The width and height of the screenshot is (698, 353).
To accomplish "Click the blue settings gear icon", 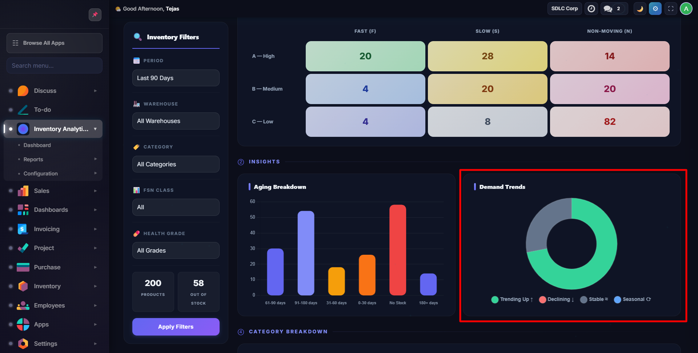I will tap(655, 9).
